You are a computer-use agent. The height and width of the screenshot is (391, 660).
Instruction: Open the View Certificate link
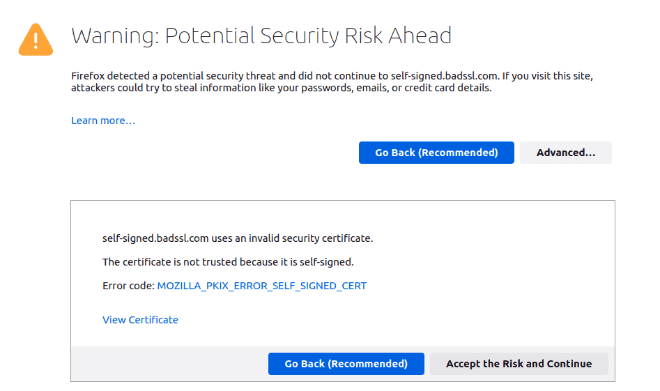coord(140,320)
